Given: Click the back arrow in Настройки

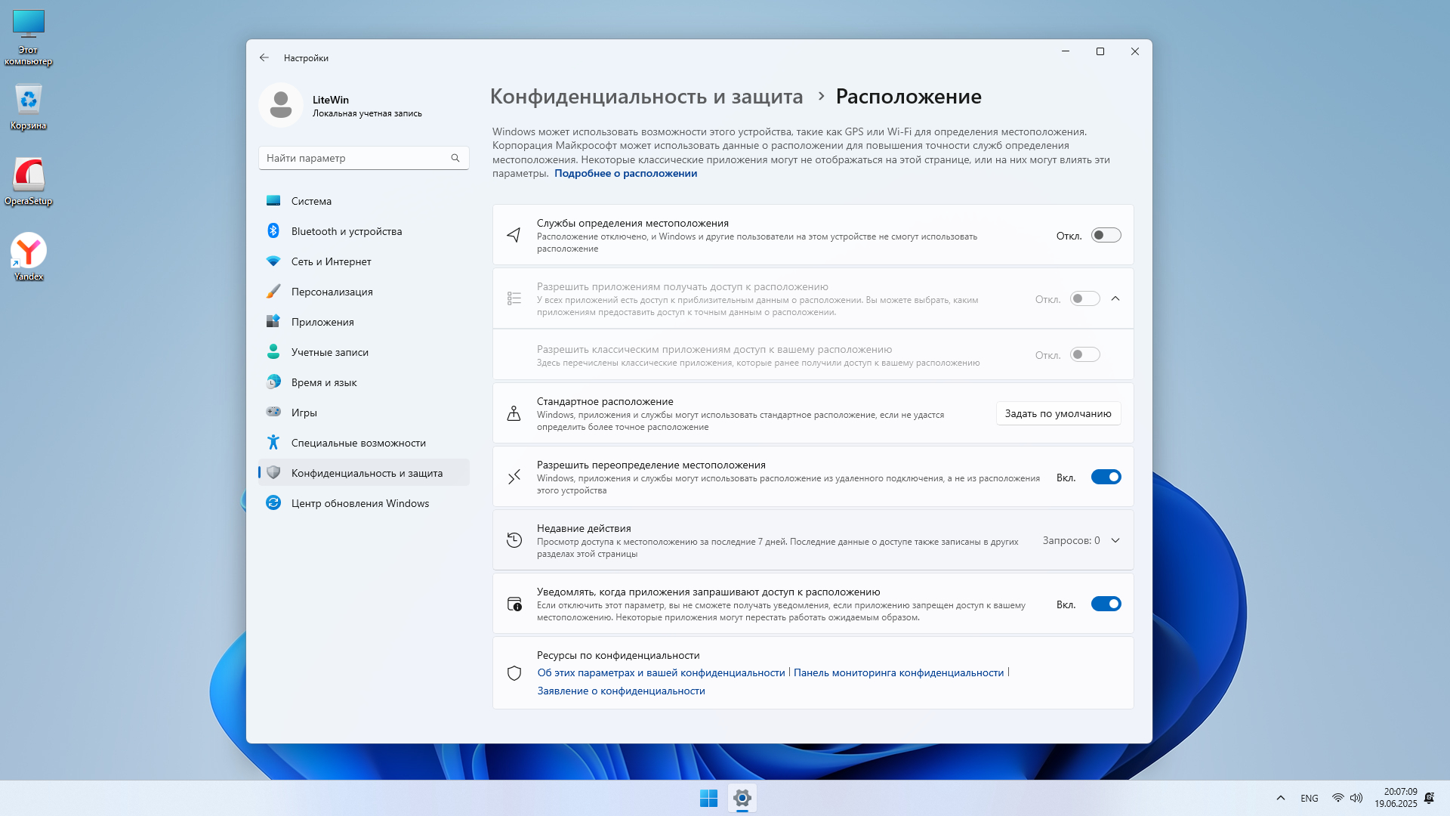Looking at the screenshot, I should [264, 57].
